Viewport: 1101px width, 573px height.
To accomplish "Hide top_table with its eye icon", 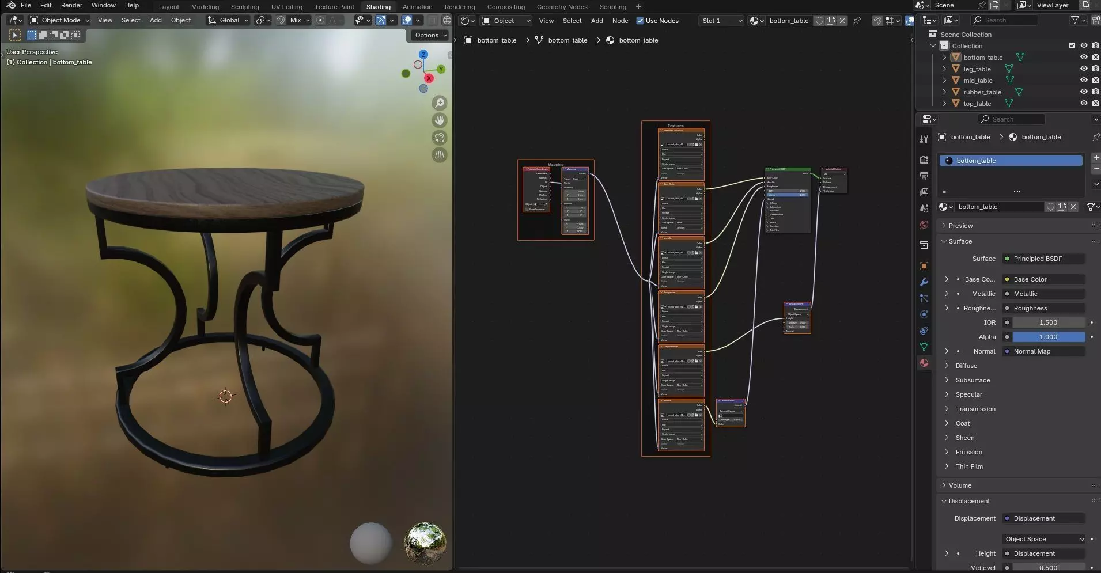I will point(1084,103).
